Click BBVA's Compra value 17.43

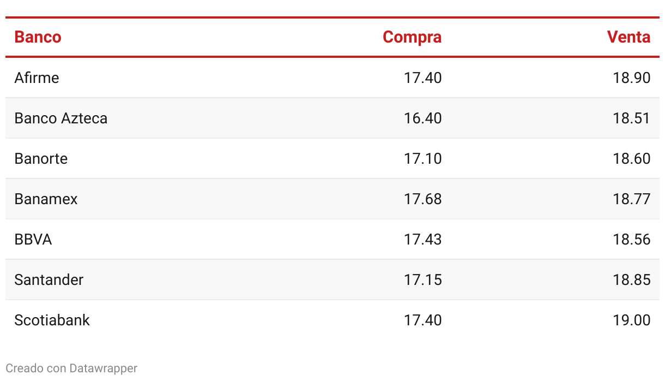click(x=422, y=239)
